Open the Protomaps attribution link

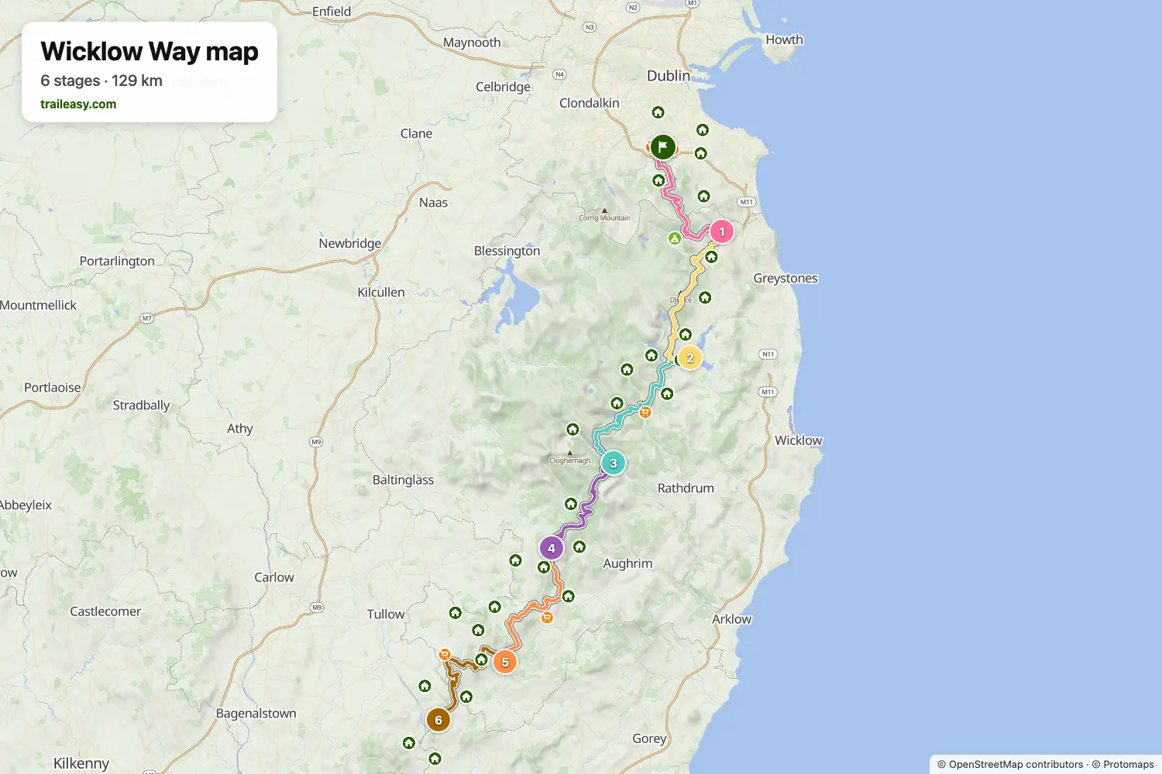click(1129, 764)
